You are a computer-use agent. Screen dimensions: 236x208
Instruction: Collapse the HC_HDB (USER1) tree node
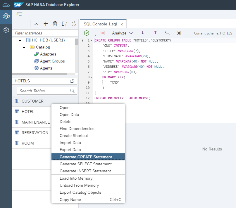pos(20,40)
